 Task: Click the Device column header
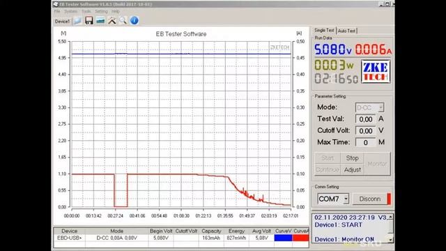point(70,231)
